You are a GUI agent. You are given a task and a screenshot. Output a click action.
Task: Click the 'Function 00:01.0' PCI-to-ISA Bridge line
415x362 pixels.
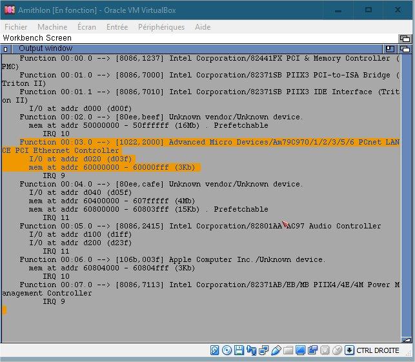(201, 79)
